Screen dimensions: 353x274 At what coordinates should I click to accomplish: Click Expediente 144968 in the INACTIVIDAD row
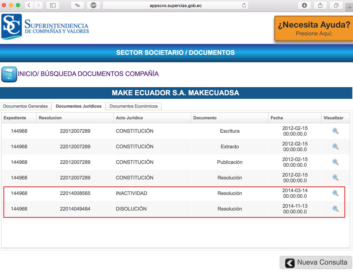click(19, 193)
